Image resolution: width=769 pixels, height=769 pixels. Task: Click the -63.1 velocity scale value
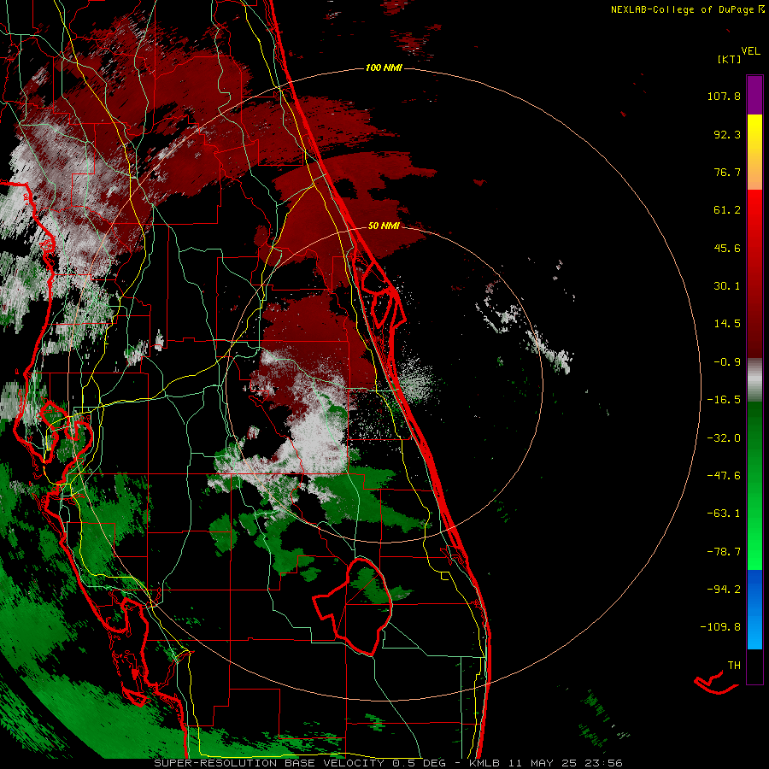tap(724, 514)
